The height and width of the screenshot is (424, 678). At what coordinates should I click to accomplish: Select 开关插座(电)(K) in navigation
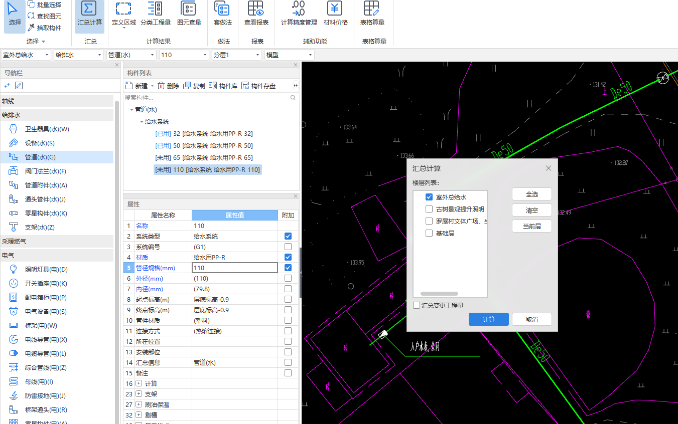click(57, 284)
